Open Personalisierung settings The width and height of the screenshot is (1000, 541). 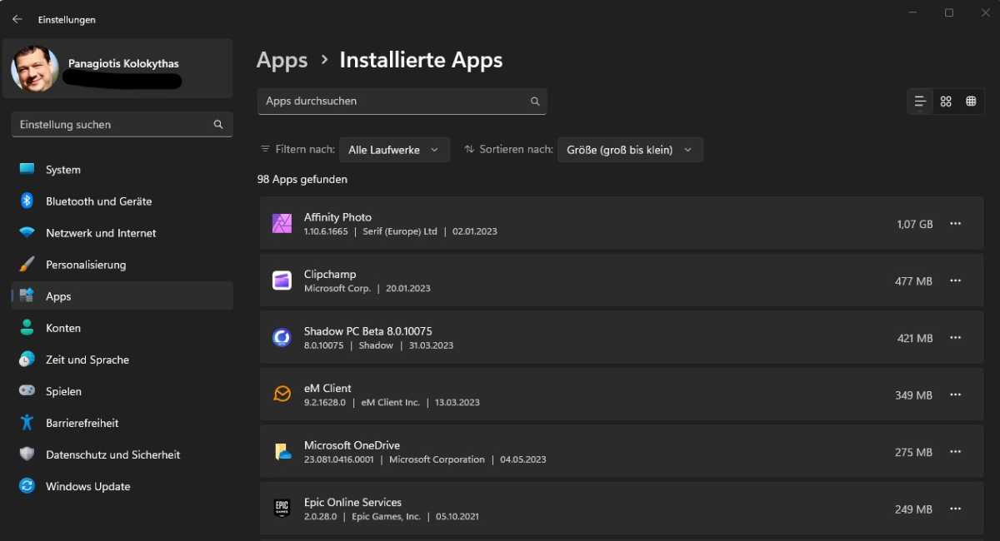pos(122,264)
